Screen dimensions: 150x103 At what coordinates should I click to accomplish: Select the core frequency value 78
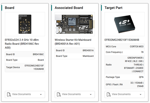pyautogui.click(x=142, y=52)
